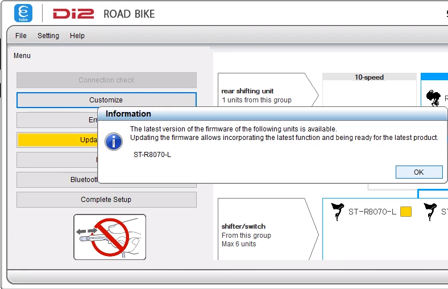Open the Setting menu

[48, 36]
